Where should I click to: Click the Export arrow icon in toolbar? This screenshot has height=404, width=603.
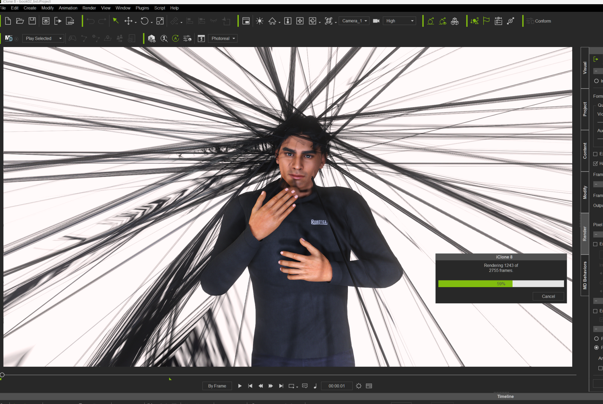[58, 21]
